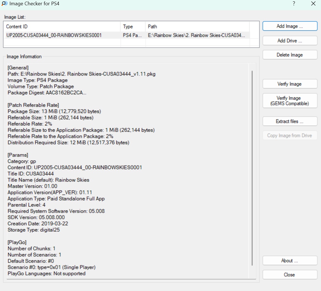Viewport: 321px width, 291px height.
Task: Click 'Category: gp' line
Action: [x=22, y=161]
